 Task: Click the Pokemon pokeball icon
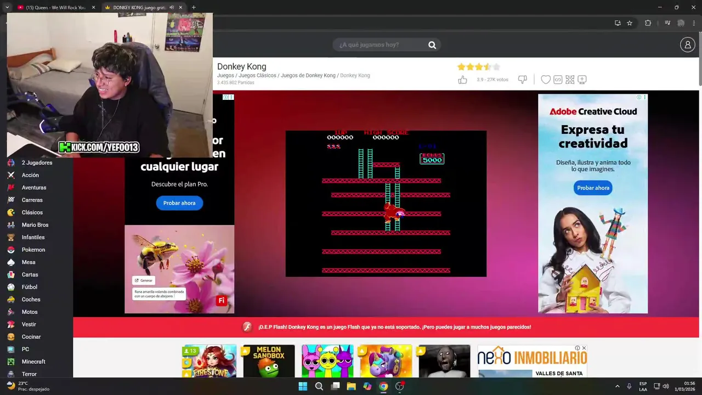(11, 250)
